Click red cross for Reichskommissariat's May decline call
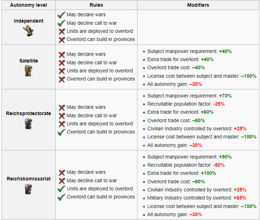Screen dimensions: 260x220 62,181
